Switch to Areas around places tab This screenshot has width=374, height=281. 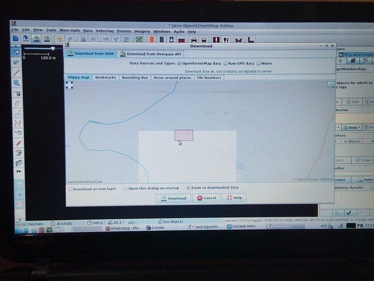(x=172, y=78)
